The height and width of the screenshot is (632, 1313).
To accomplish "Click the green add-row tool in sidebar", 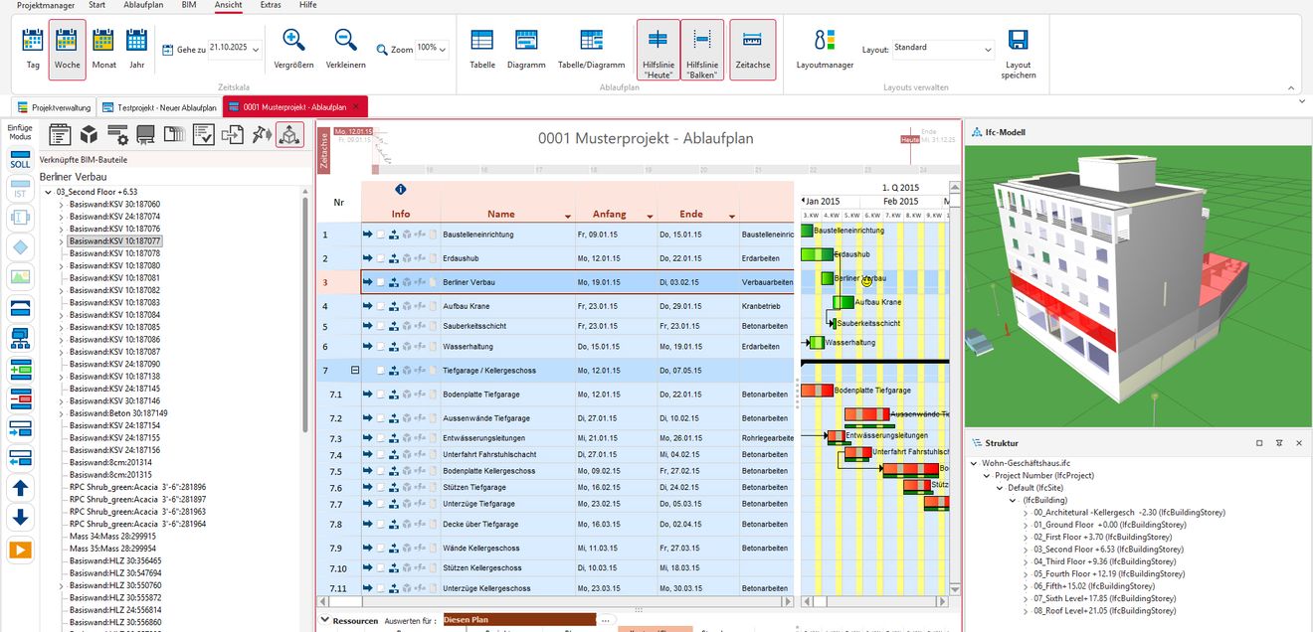I will (21, 370).
